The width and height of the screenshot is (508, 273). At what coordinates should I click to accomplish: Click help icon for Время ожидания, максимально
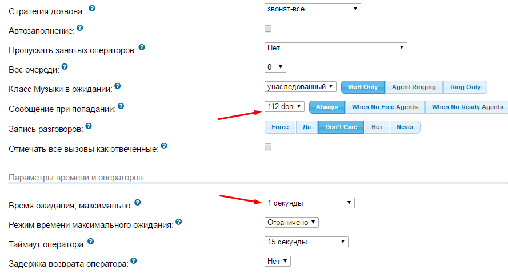pyautogui.click(x=137, y=203)
